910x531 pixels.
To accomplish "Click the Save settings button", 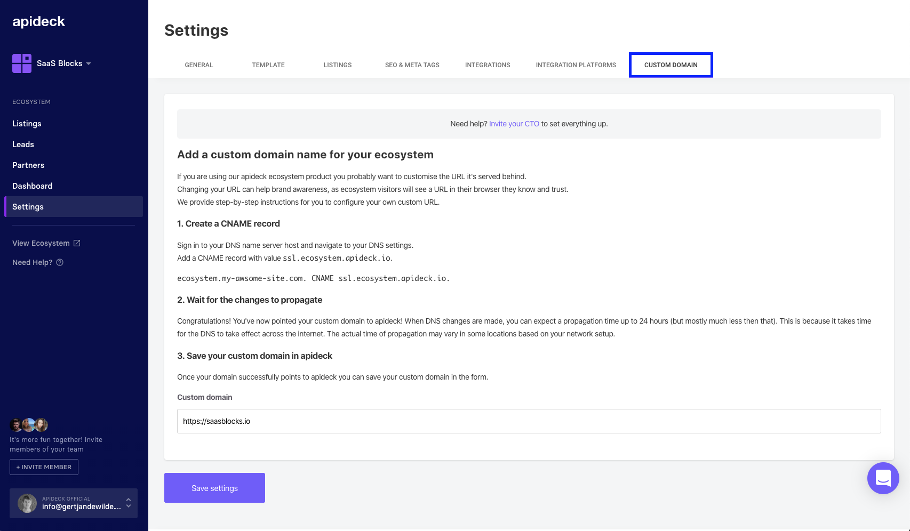I will click(x=214, y=488).
